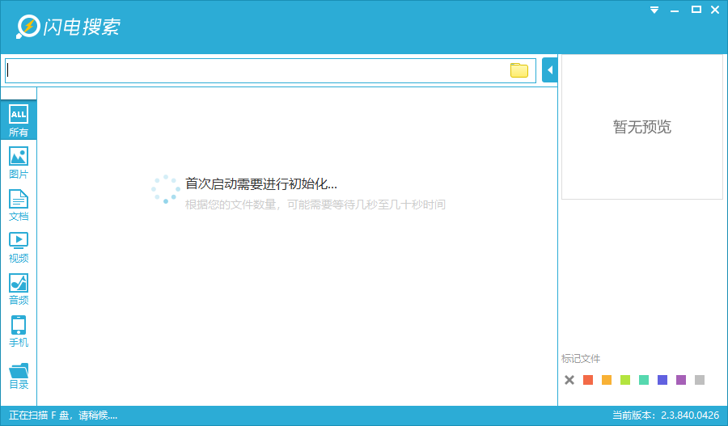
Task: Mark file with blue color swatch
Action: tap(662, 380)
